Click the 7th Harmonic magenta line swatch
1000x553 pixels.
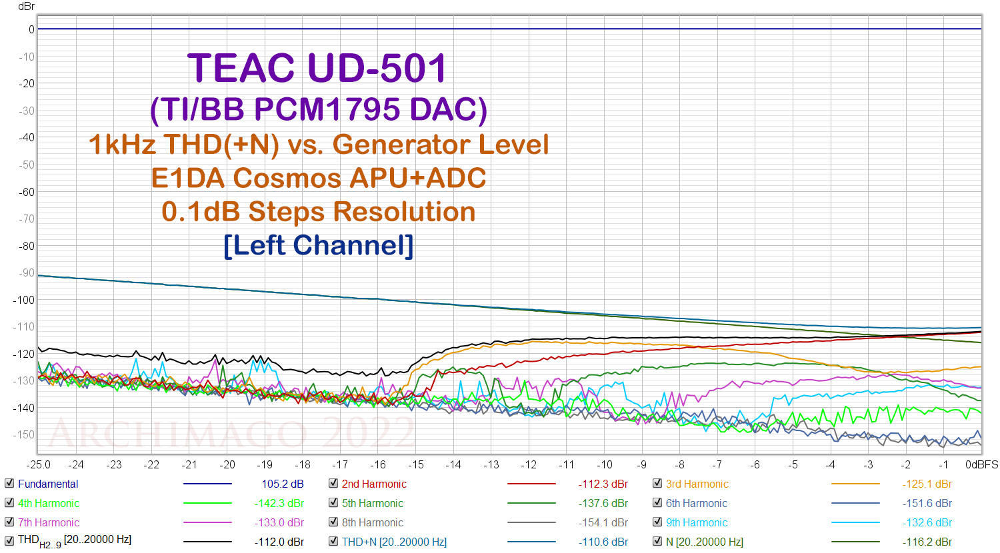pos(207,523)
